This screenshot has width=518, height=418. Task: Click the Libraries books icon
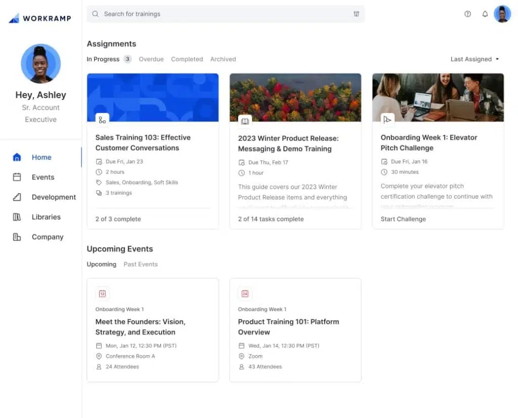(x=17, y=217)
